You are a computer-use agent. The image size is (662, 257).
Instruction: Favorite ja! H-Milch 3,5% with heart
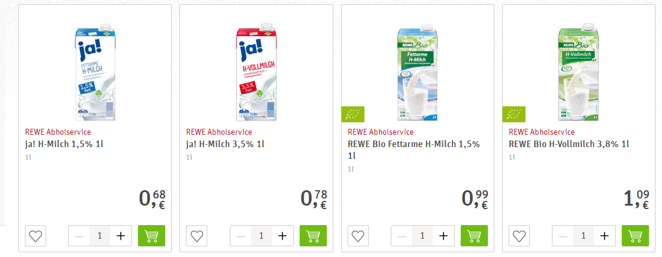click(x=197, y=236)
